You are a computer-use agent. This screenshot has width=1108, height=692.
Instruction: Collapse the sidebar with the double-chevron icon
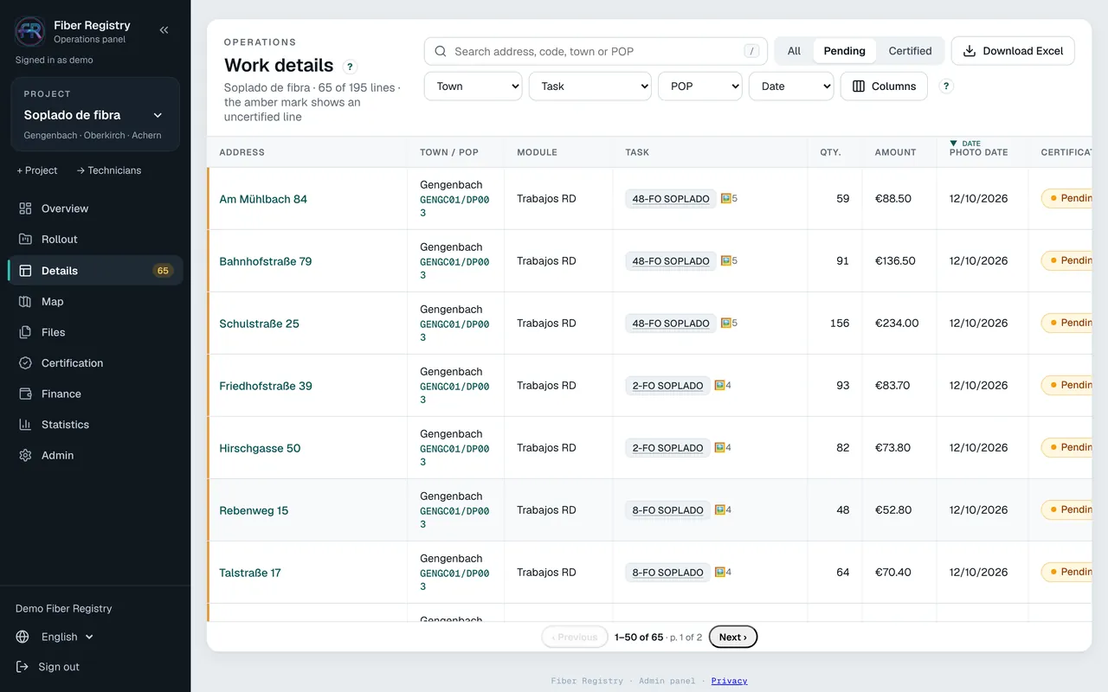pos(164,30)
